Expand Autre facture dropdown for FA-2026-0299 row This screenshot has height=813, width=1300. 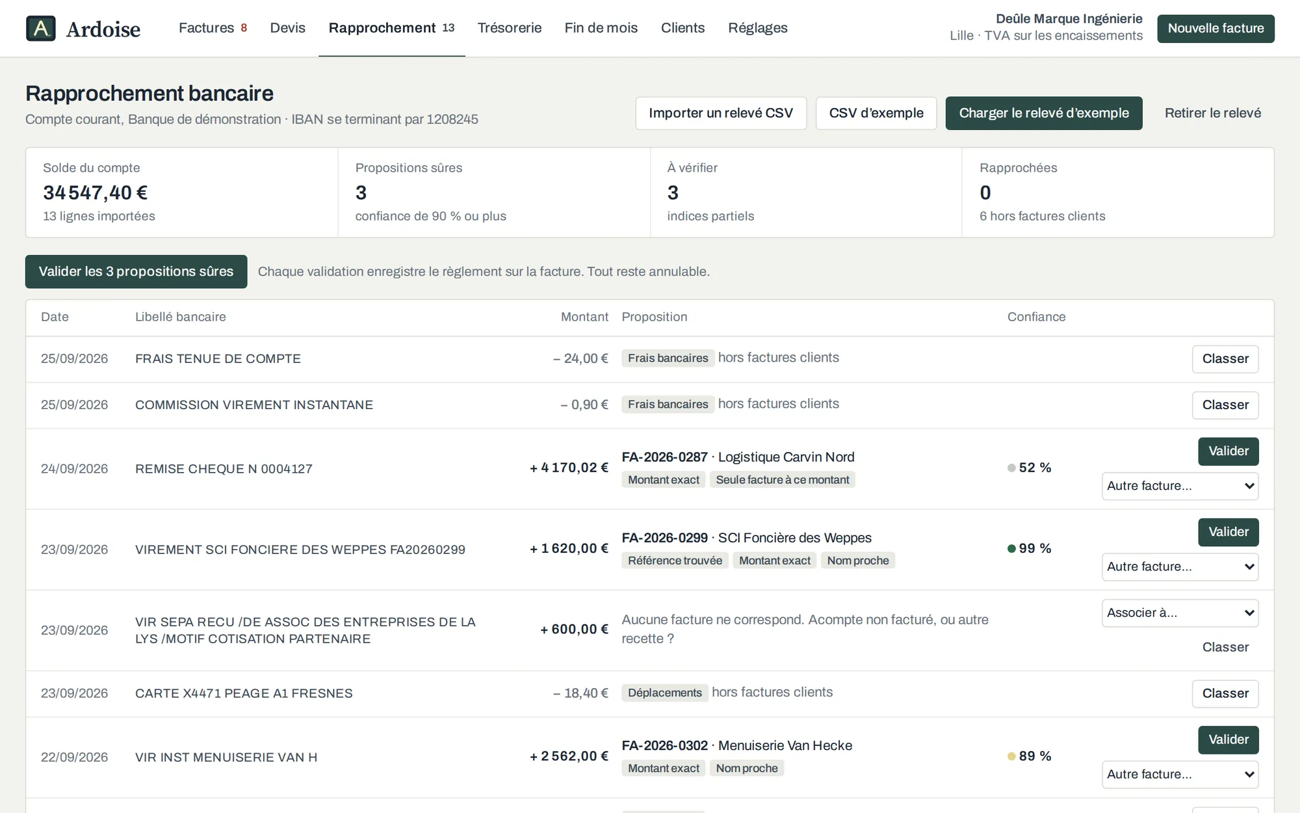pyautogui.click(x=1180, y=567)
